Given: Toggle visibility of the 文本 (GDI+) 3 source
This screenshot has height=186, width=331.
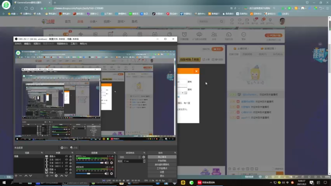Looking at the screenshot, I should [67, 166].
